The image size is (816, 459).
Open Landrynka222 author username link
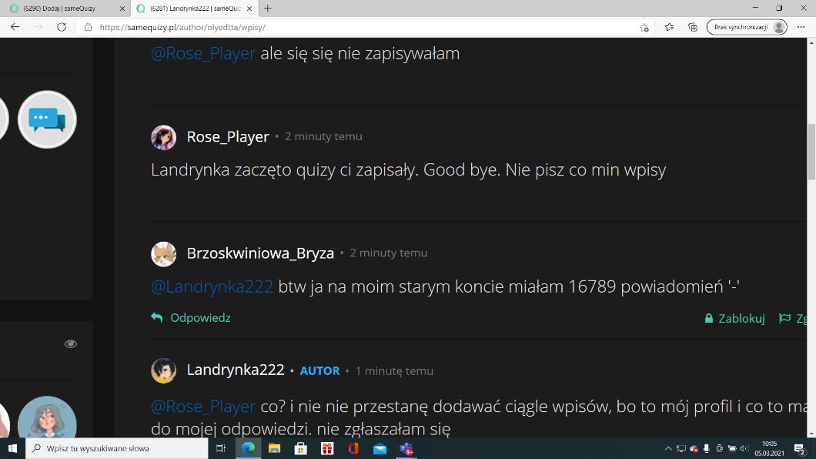(236, 370)
